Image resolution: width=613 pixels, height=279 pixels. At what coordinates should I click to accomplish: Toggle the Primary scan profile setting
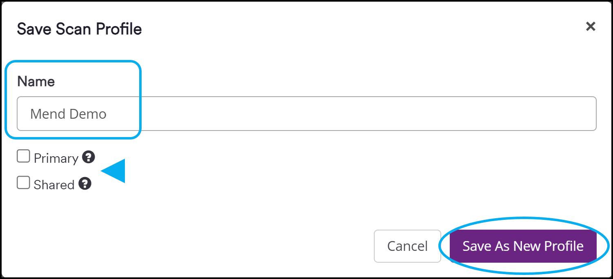(x=23, y=155)
